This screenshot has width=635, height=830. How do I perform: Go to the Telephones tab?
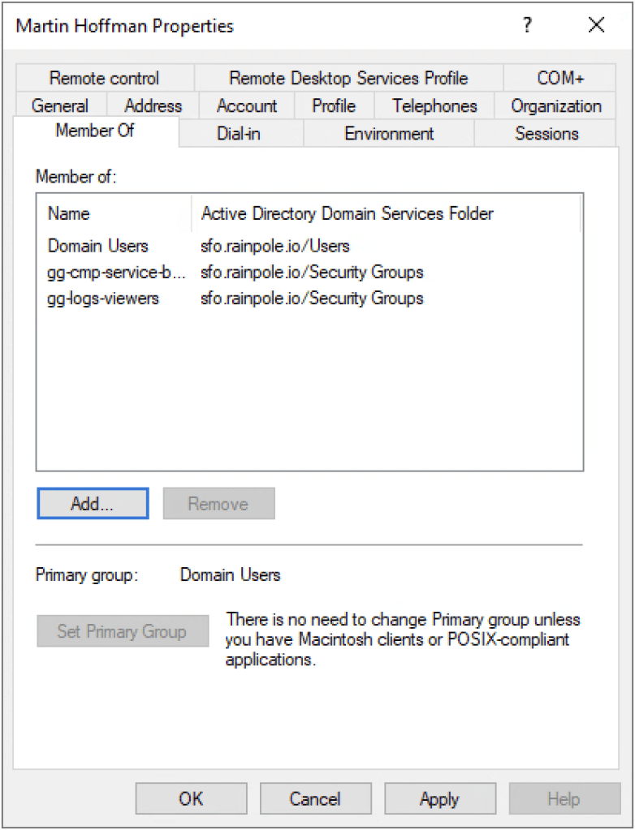point(434,106)
